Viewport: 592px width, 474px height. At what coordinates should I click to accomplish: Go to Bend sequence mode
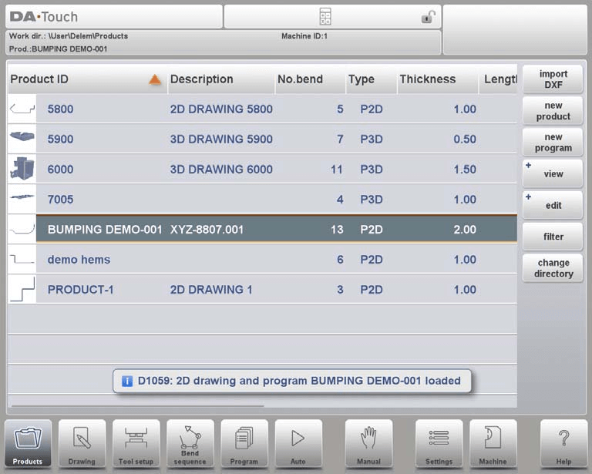point(190,444)
